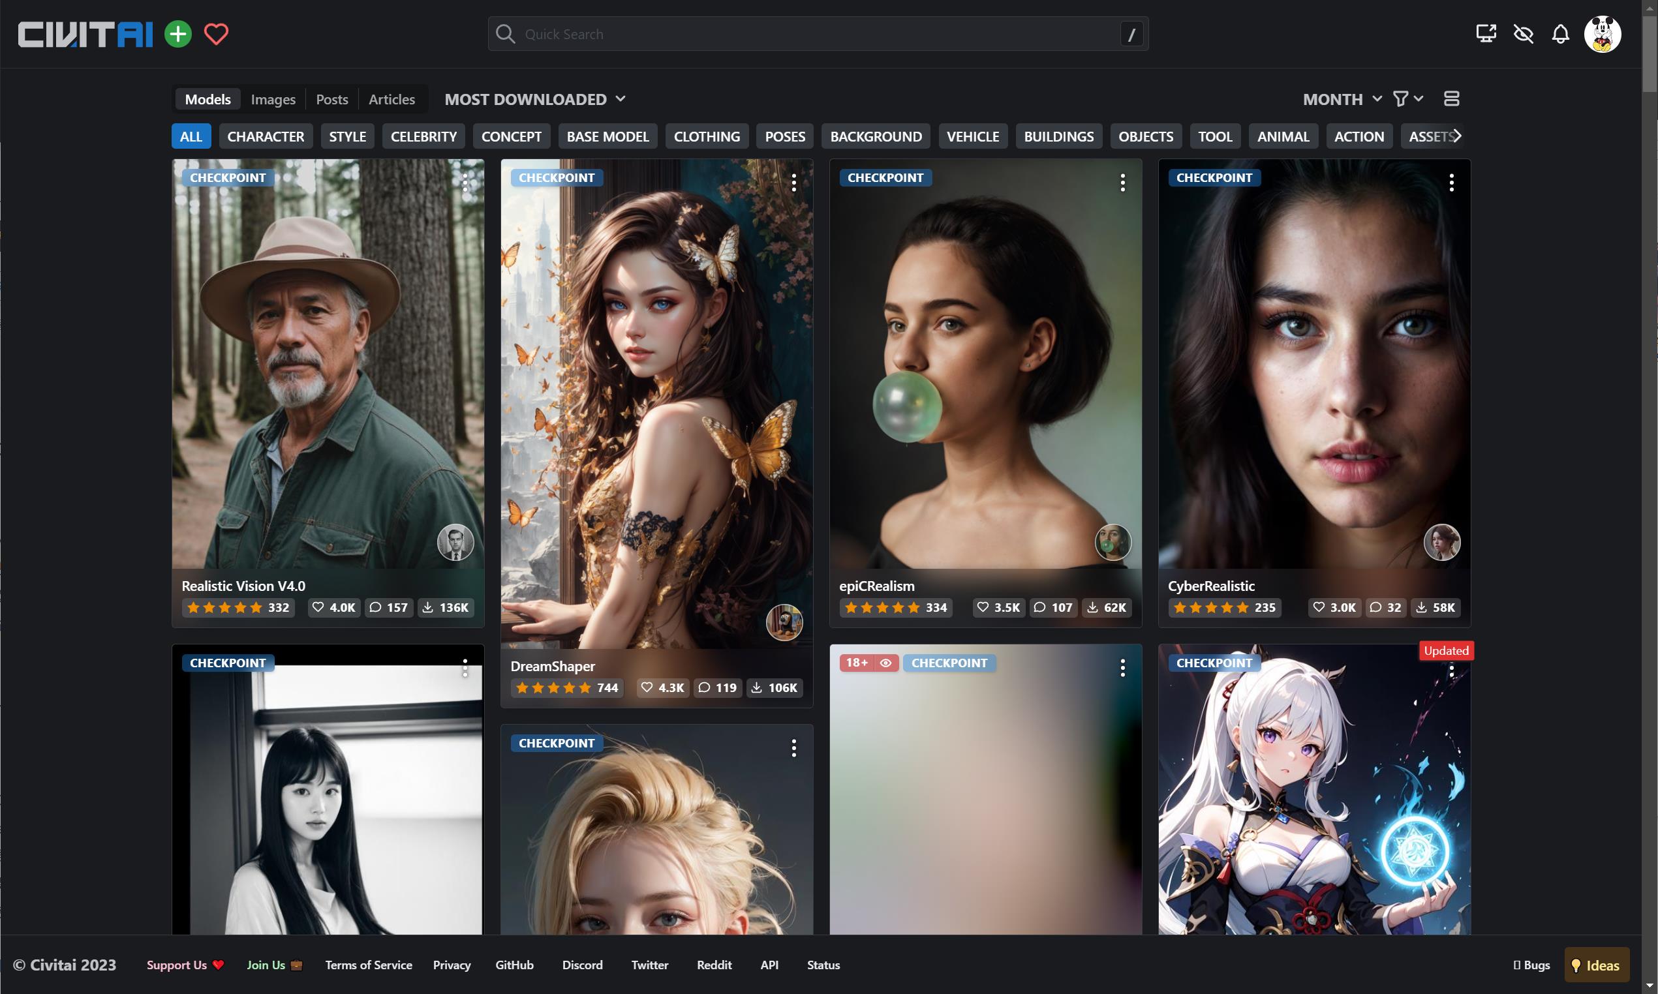Screen dimensions: 1658x994
Task: Open the user avatar menu
Action: pos(1603,33)
